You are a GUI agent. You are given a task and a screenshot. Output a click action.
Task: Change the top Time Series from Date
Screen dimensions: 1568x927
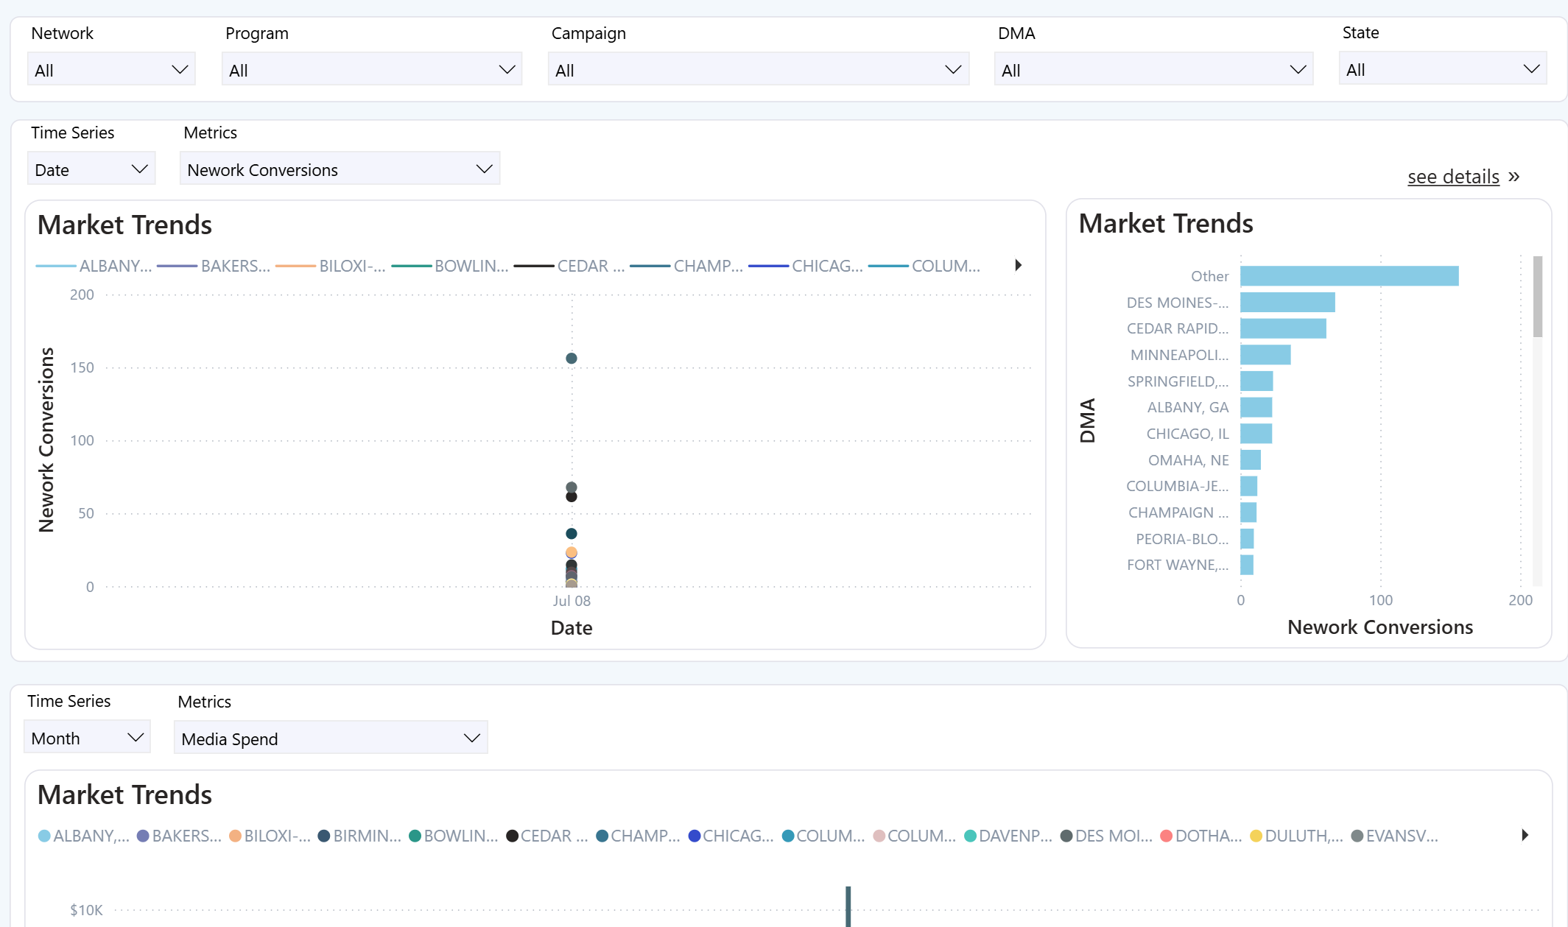pos(91,169)
